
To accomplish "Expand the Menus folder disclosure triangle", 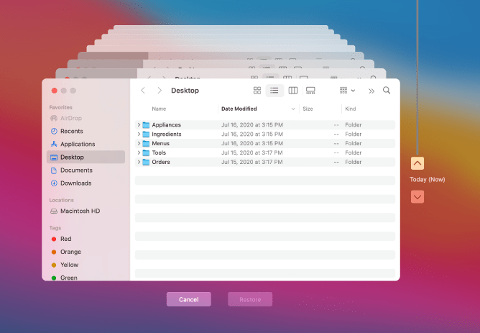I will tap(139, 144).
